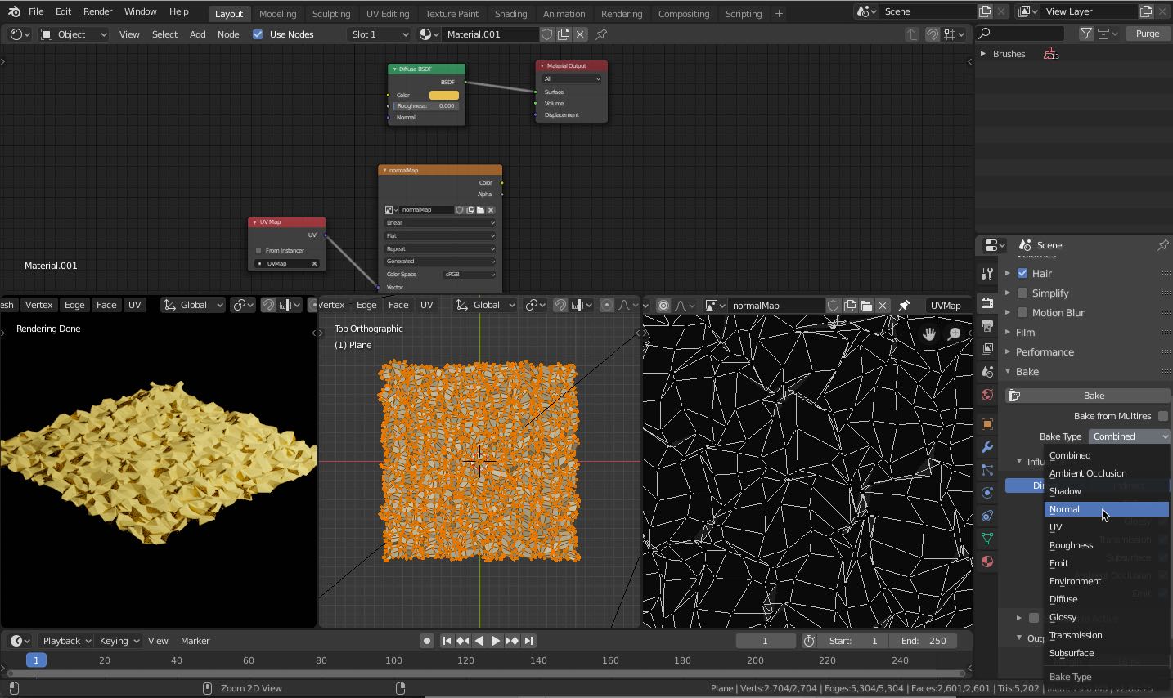The width and height of the screenshot is (1173, 698).
Task: Uncheck the Hair checkbox
Action: [x=1022, y=273]
